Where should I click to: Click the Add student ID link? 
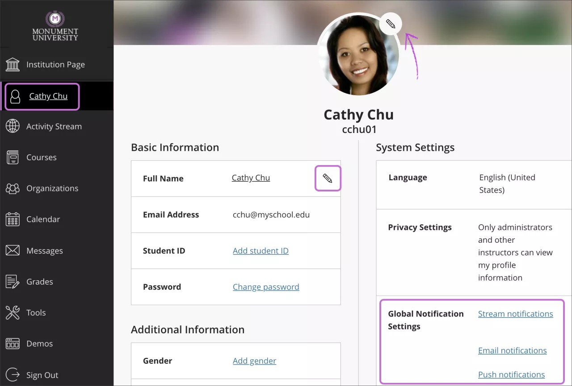point(261,250)
